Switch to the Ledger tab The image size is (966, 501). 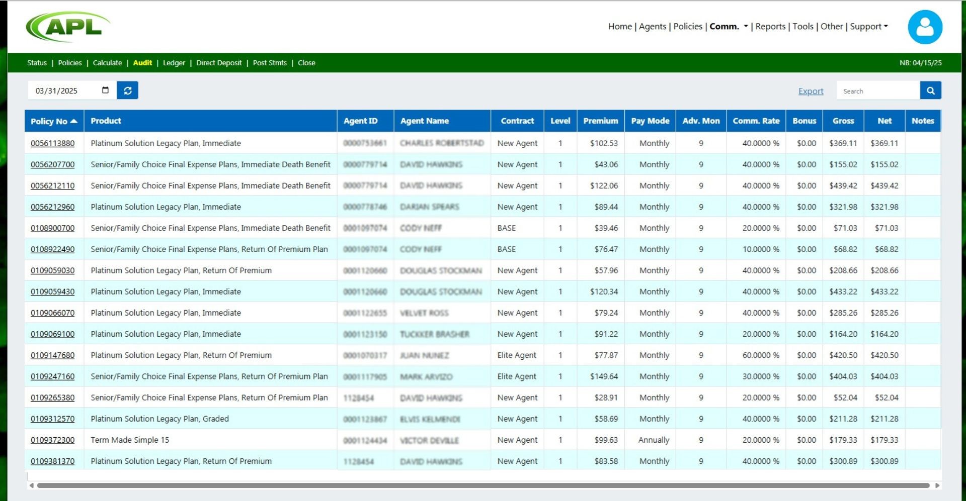point(174,63)
